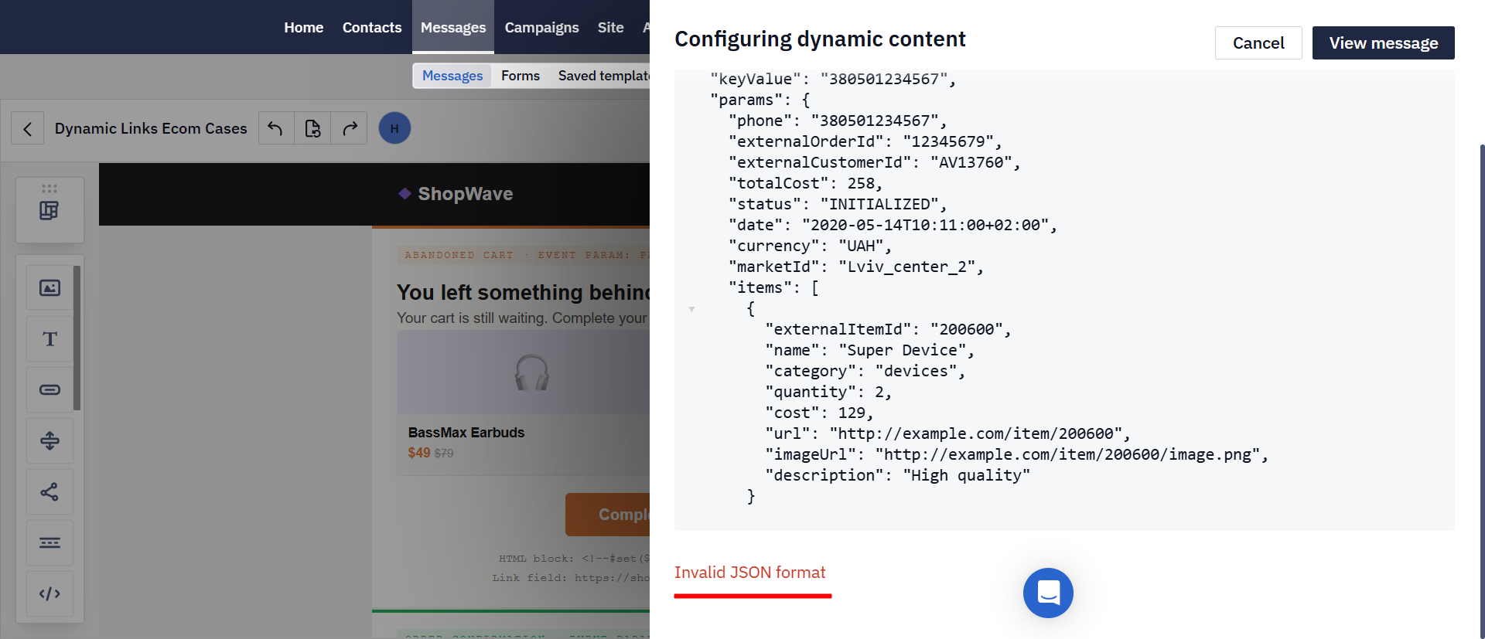Viewport: 1485px width, 639px height.
Task: Click the ShopWave logo header
Action: [x=456, y=194]
